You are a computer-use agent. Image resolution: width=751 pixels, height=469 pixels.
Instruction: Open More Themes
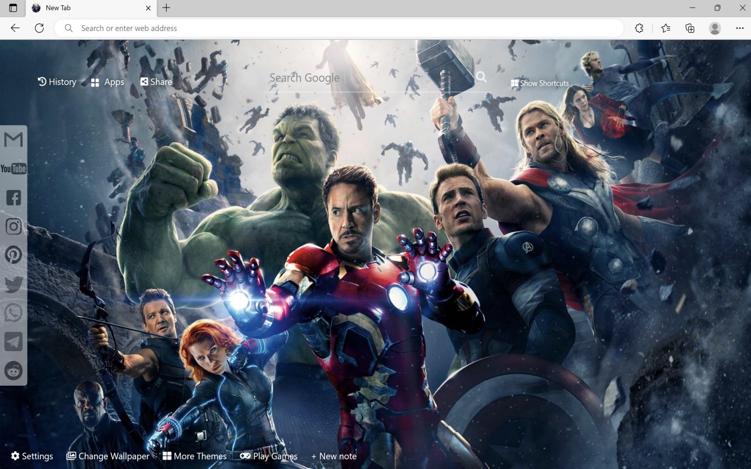(x=195, y=456)
